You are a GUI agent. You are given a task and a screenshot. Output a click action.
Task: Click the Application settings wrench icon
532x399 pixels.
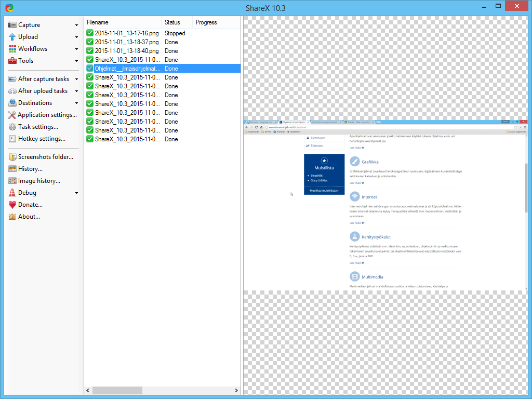click(x=12, y=115)
